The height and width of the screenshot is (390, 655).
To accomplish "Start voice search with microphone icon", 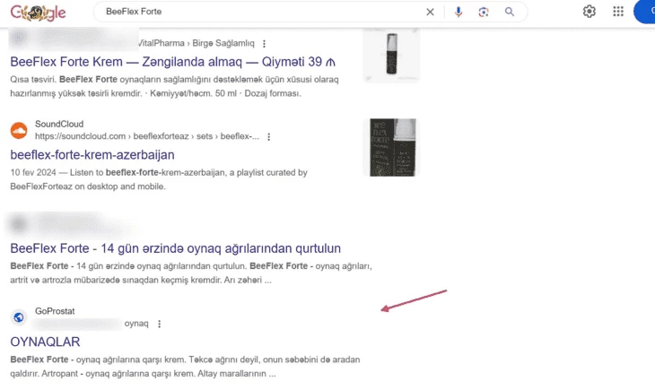I will [458, 12].
